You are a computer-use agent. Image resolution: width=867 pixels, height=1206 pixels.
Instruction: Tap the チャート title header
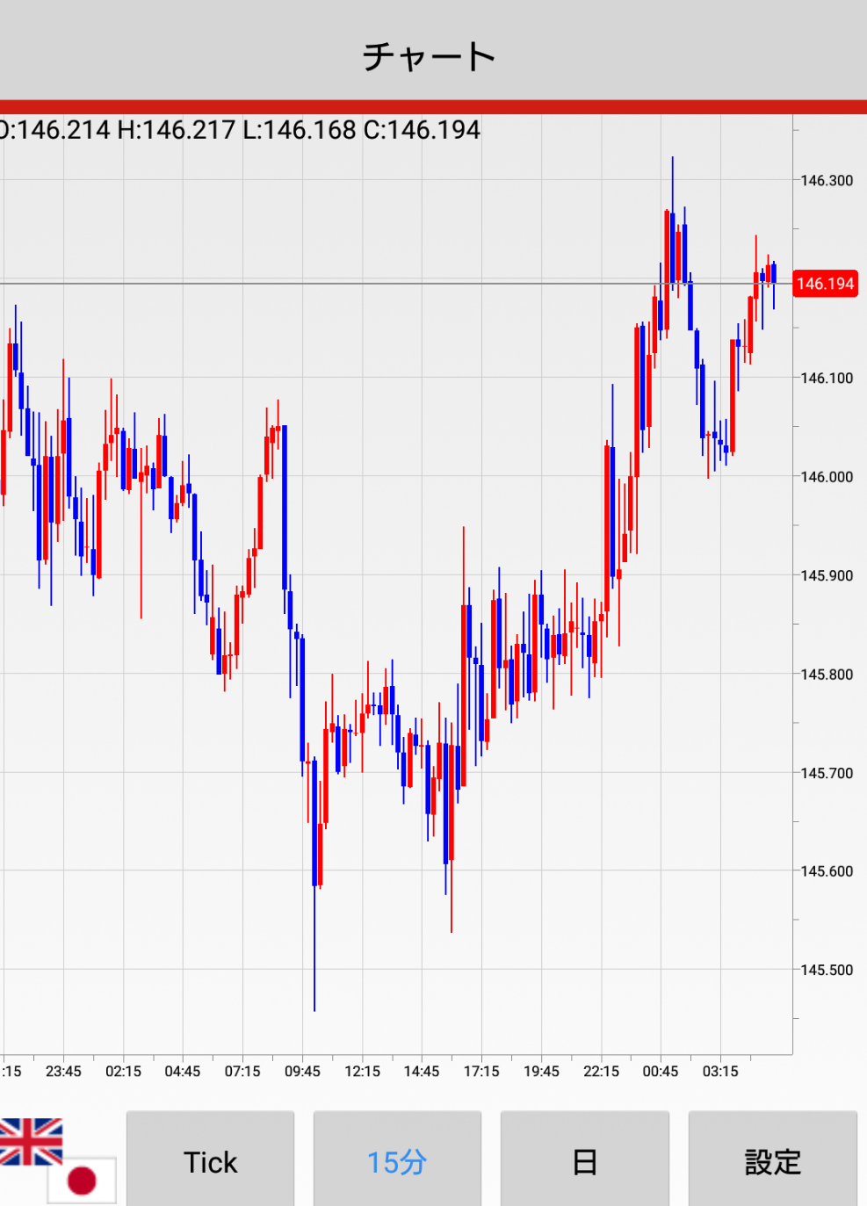[x=430, y=56]
